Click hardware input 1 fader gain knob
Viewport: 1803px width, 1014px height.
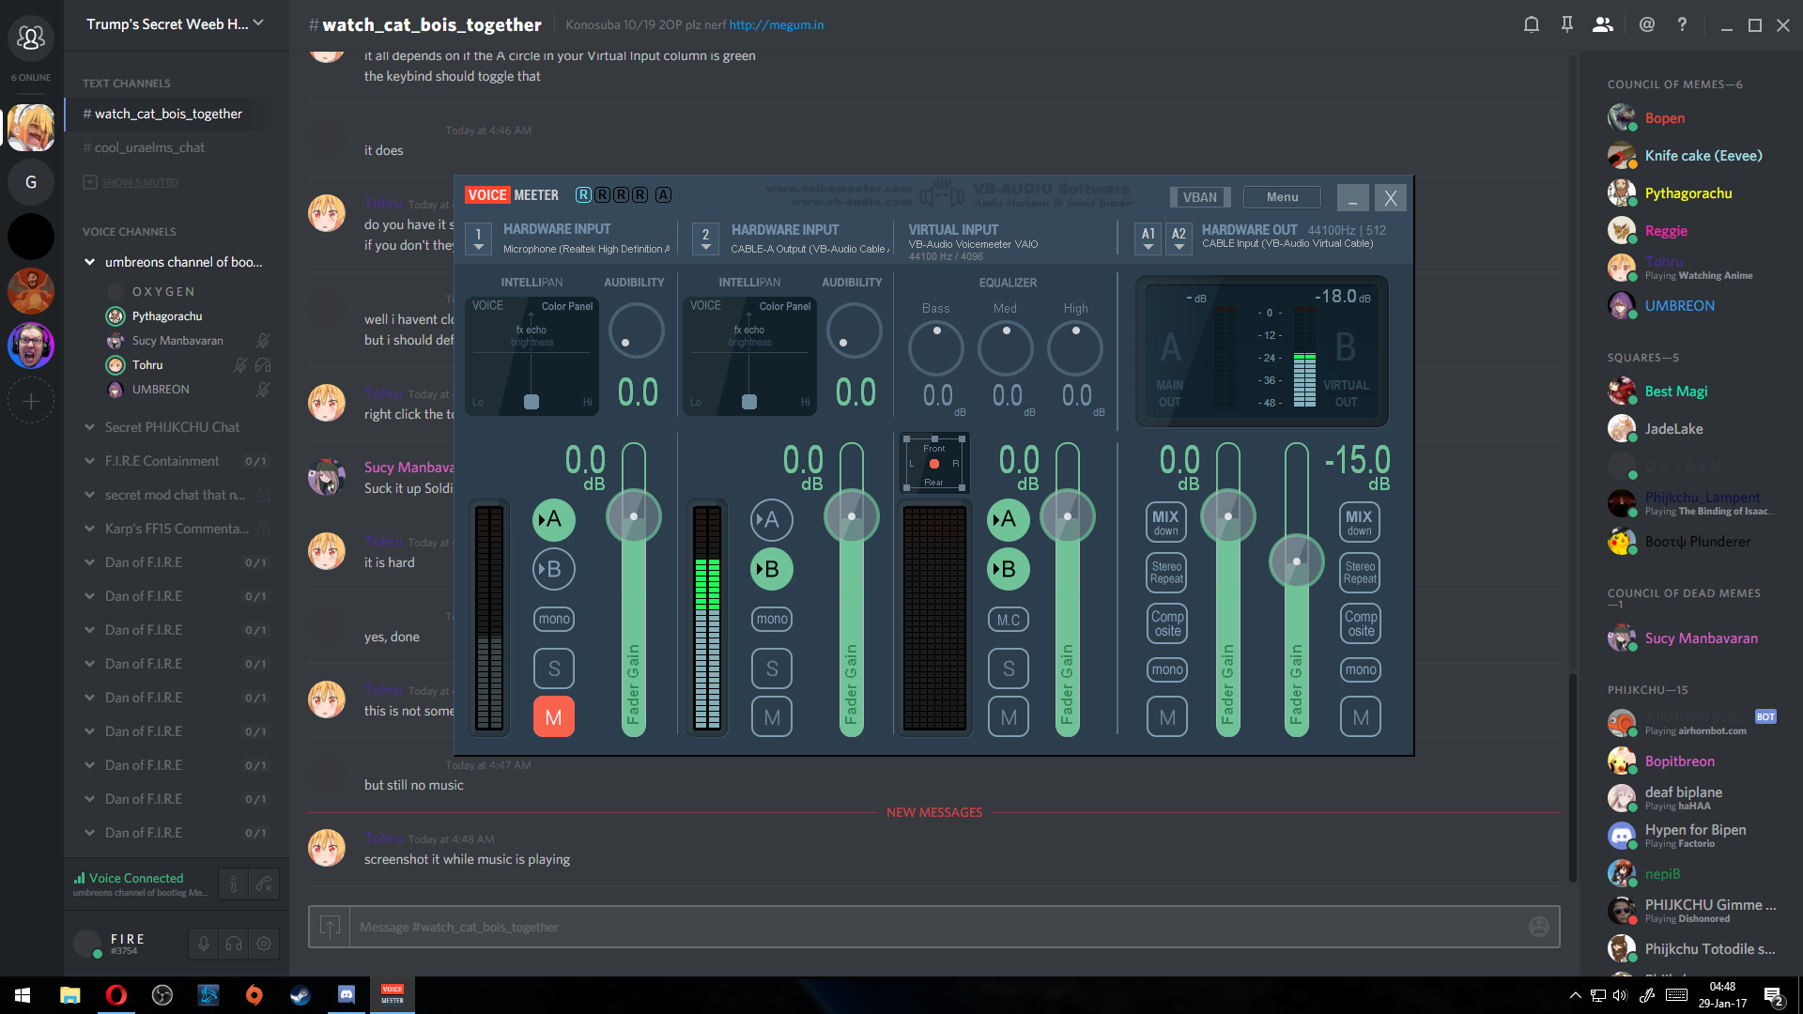634,516
